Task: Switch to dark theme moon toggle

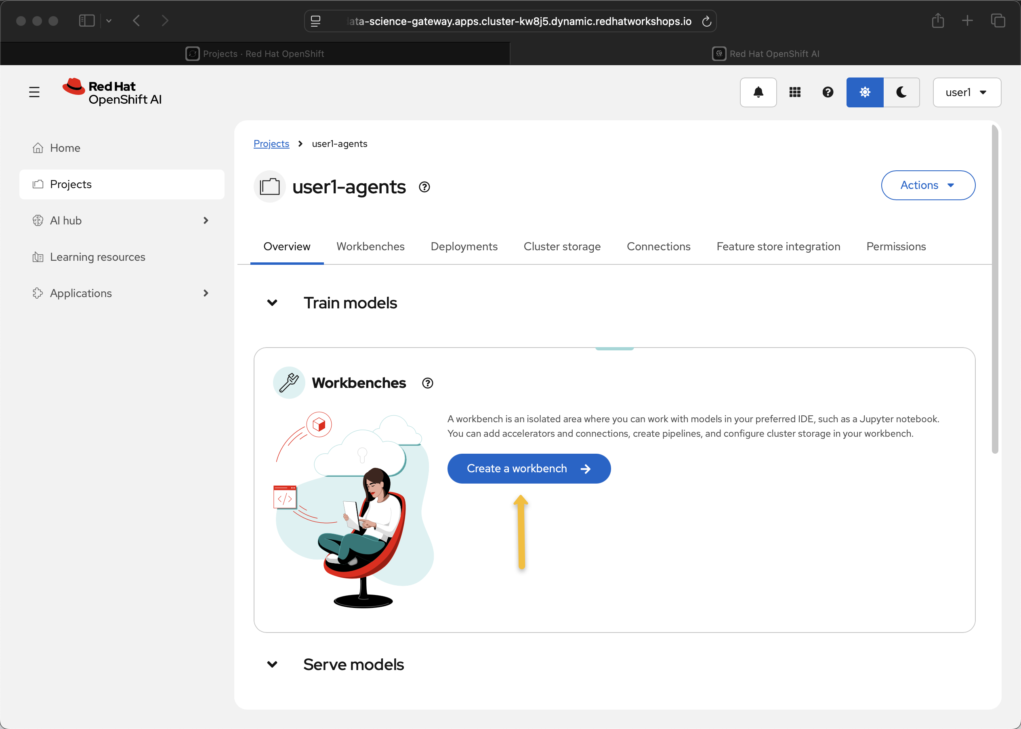Action: (x=901, y=92)
